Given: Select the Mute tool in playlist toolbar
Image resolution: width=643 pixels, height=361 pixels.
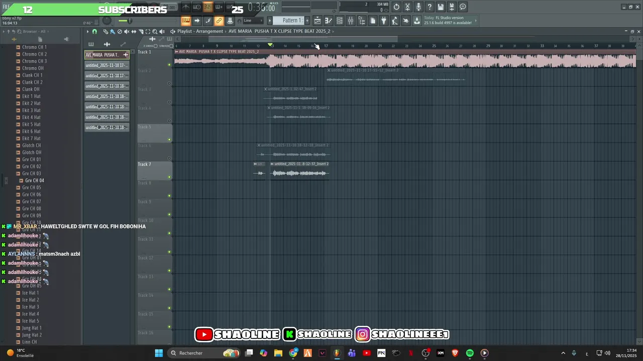Looking at the screenshot, I should pyautogui.click(x=127, y=32).
